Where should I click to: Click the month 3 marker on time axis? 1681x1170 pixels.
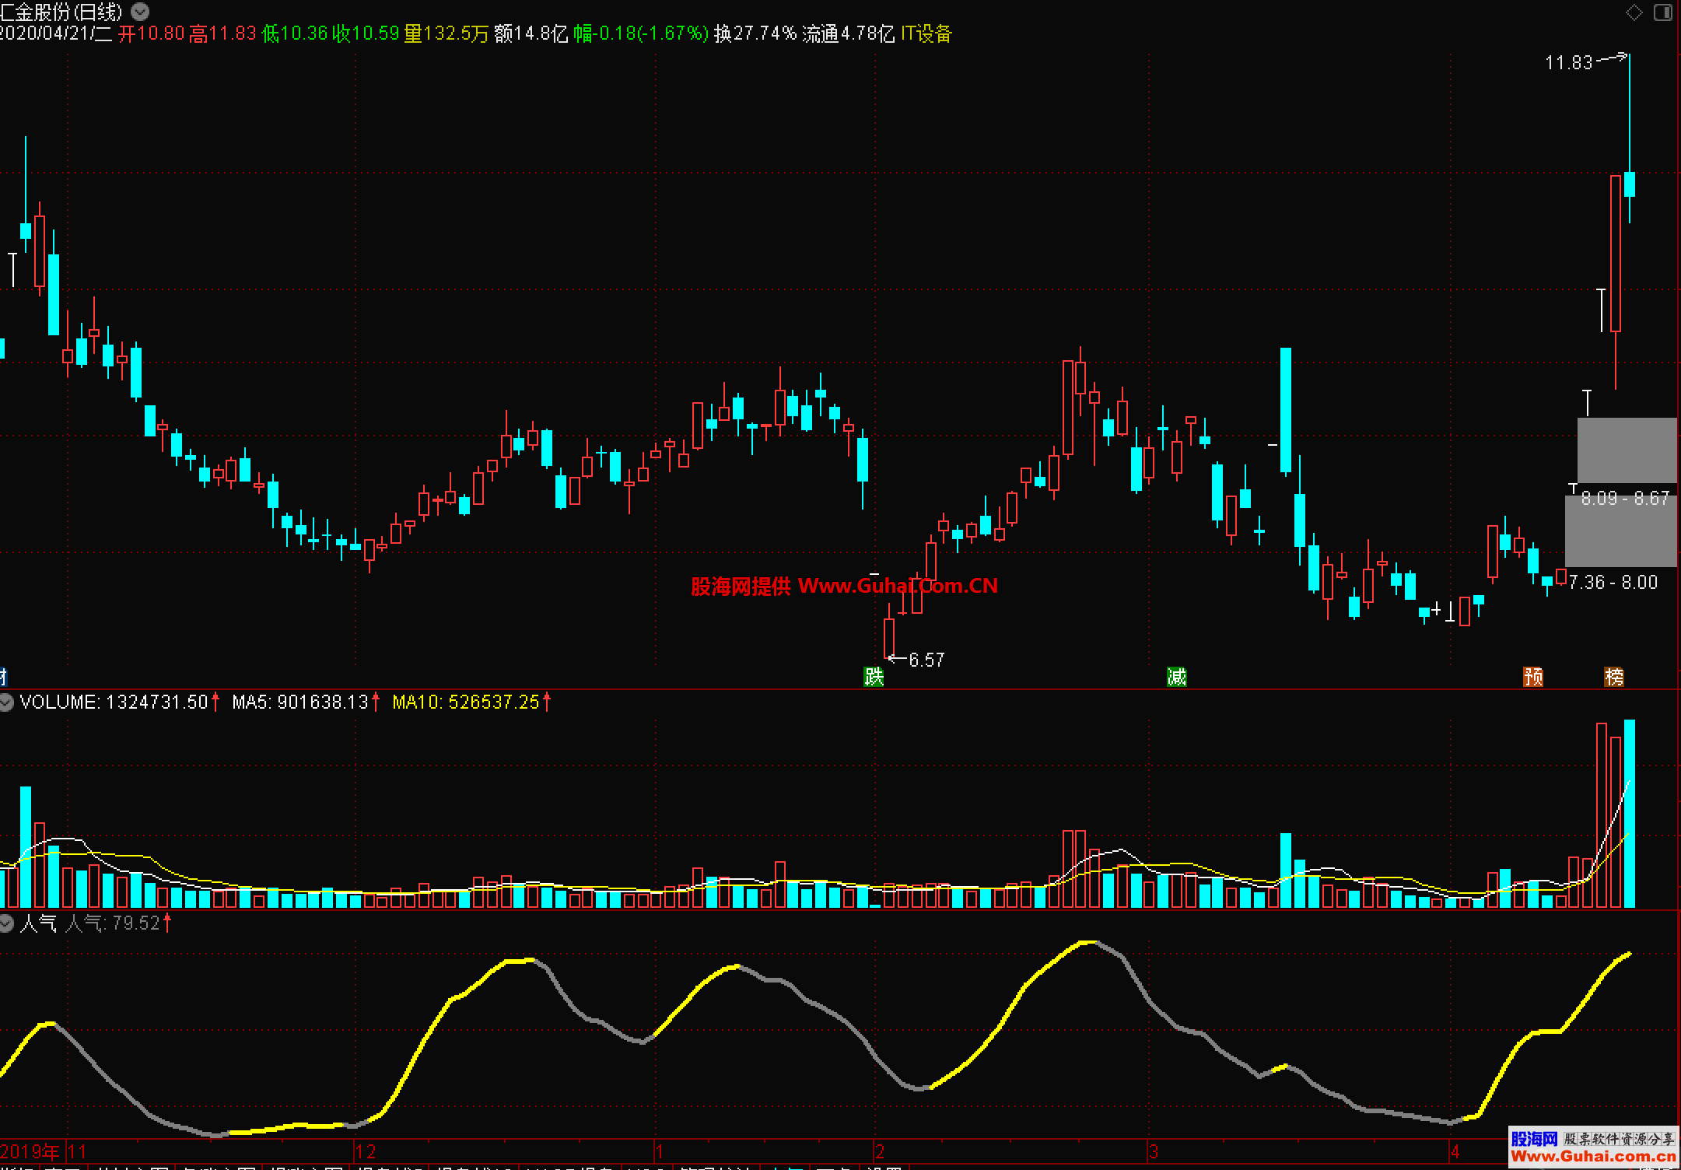1154,1151
